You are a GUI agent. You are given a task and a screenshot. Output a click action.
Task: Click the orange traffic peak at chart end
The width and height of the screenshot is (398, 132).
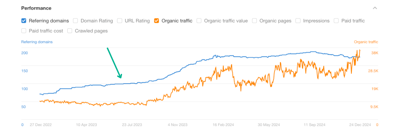click(x=360, y=50)
